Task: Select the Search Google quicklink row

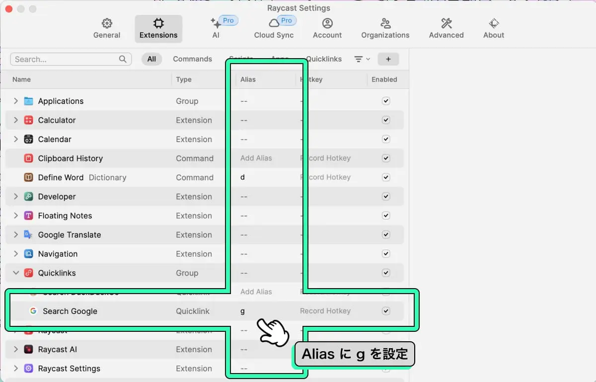Action: click(x=205, y=311)
